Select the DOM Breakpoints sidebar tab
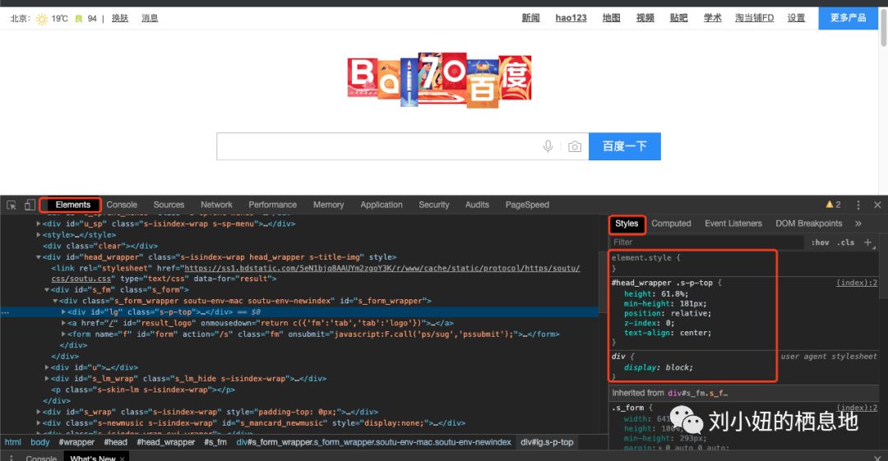The height and width of the screenshot is (461, 888). [809, 224]
